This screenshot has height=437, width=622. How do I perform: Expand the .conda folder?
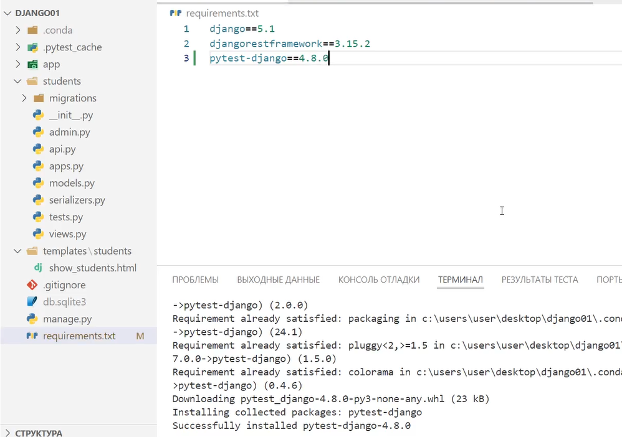pos(17,30)
